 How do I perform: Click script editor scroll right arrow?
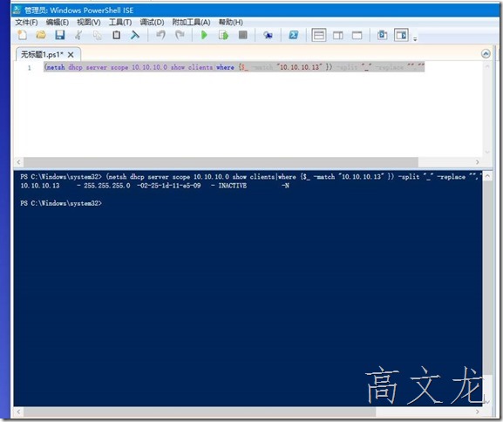pyautogui.click(x=478, y=162)
